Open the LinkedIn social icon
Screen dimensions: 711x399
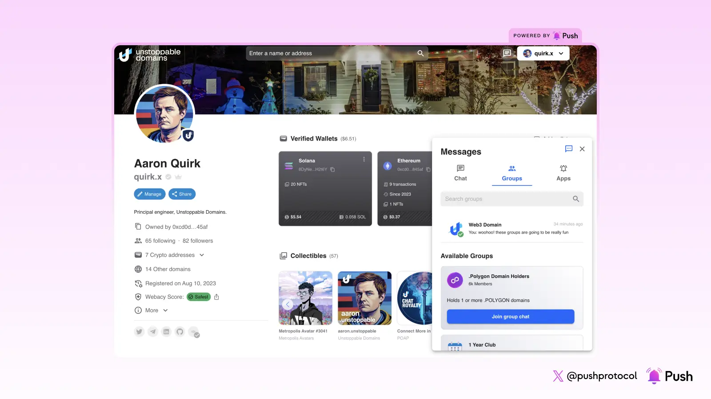(x=166, y=332)
